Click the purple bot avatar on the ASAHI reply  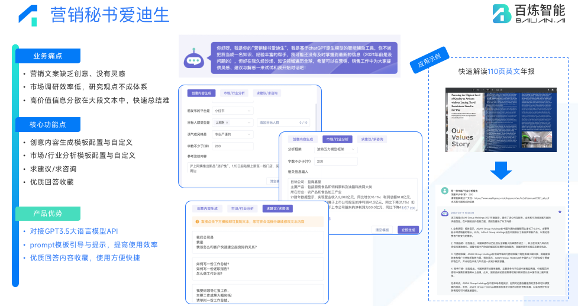[444, 213]
